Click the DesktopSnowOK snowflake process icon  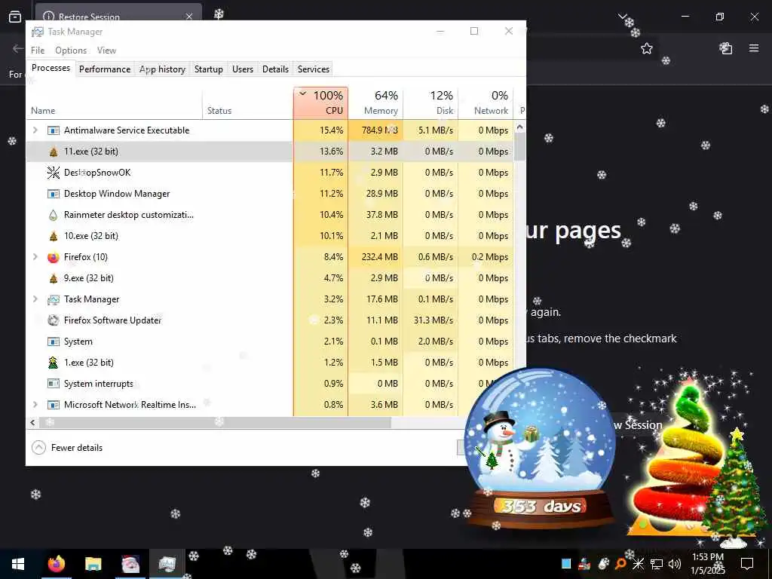point(54,173)
